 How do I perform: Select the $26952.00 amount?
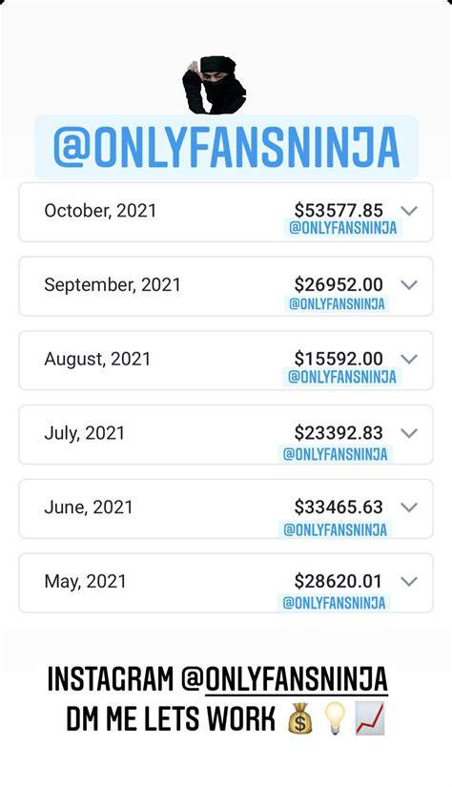[x=339, y=284]
